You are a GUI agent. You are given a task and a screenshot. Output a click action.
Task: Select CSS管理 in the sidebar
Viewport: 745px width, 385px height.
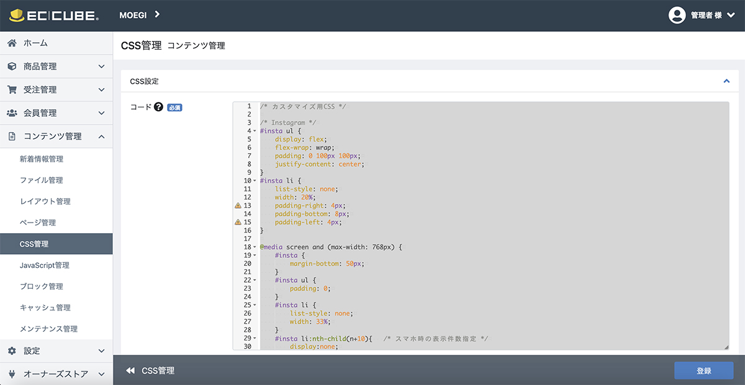pos(56,244)
